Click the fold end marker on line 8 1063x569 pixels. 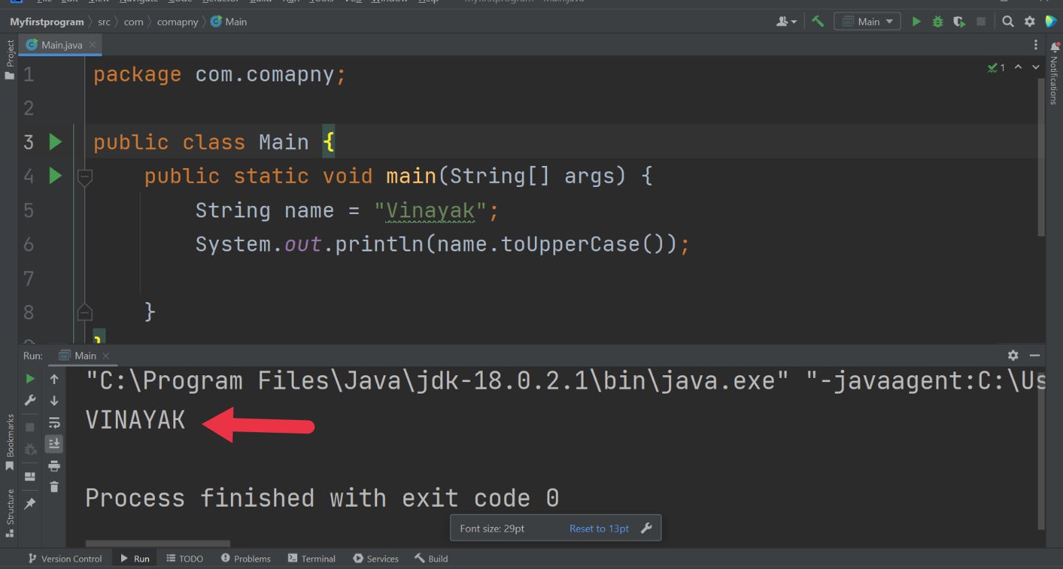(x=85, y=312)
